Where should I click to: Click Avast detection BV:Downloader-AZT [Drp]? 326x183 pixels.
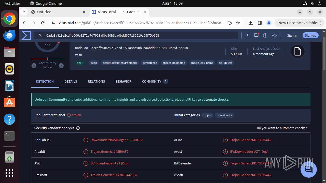pyautogui.click(x=249, y=152)
